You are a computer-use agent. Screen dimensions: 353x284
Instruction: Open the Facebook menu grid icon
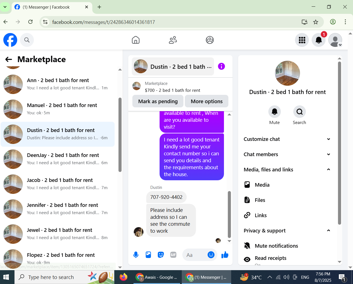pyautogui.click(x=302, y=40)
